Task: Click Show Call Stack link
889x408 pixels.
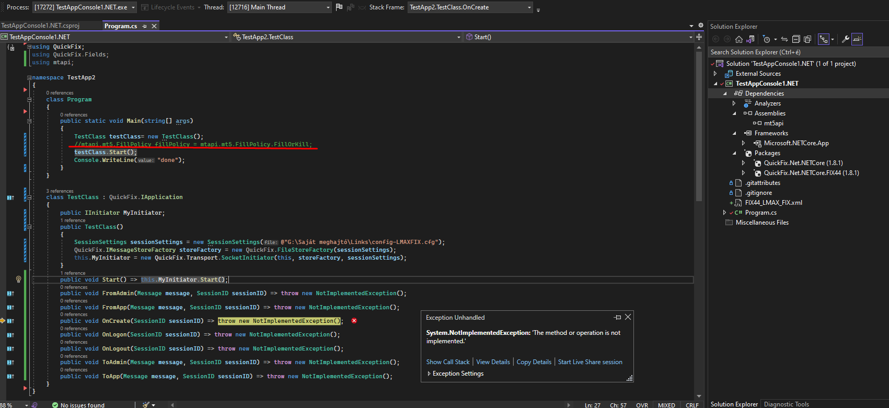Action: coord(448,362)
